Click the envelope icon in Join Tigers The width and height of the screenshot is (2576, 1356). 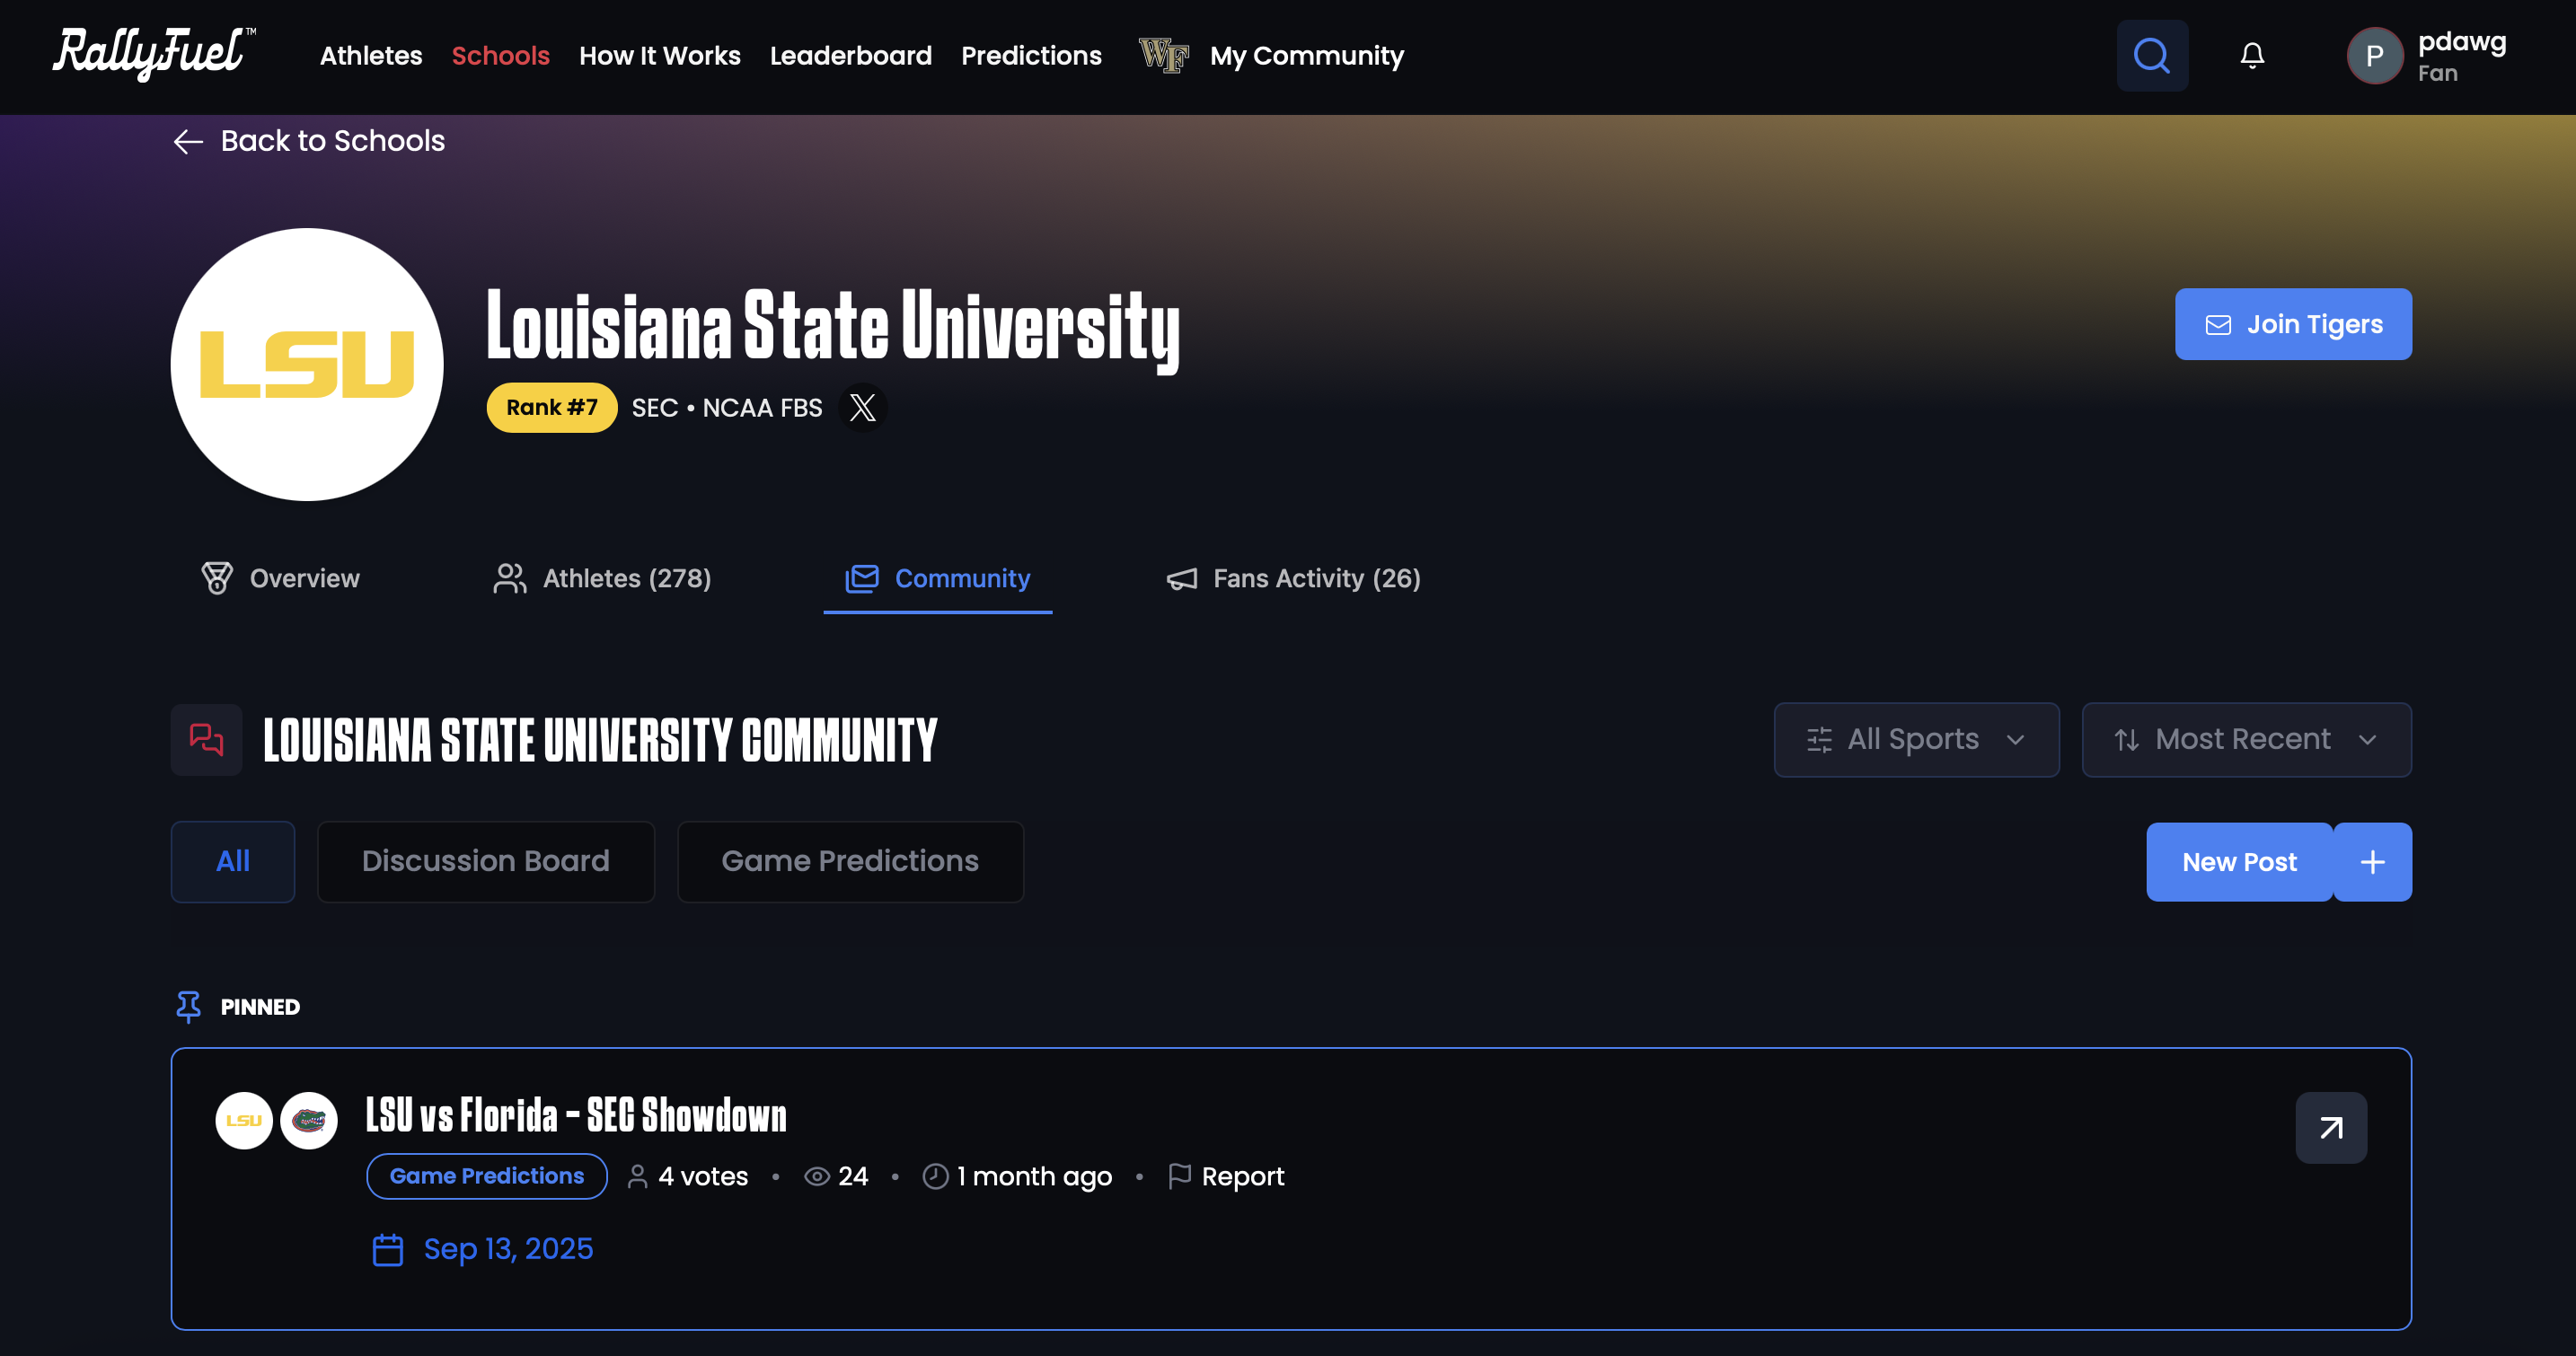coord(2218,325)
